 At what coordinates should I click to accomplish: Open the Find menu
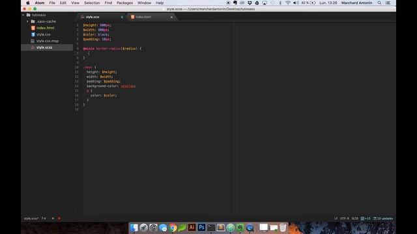108,3
